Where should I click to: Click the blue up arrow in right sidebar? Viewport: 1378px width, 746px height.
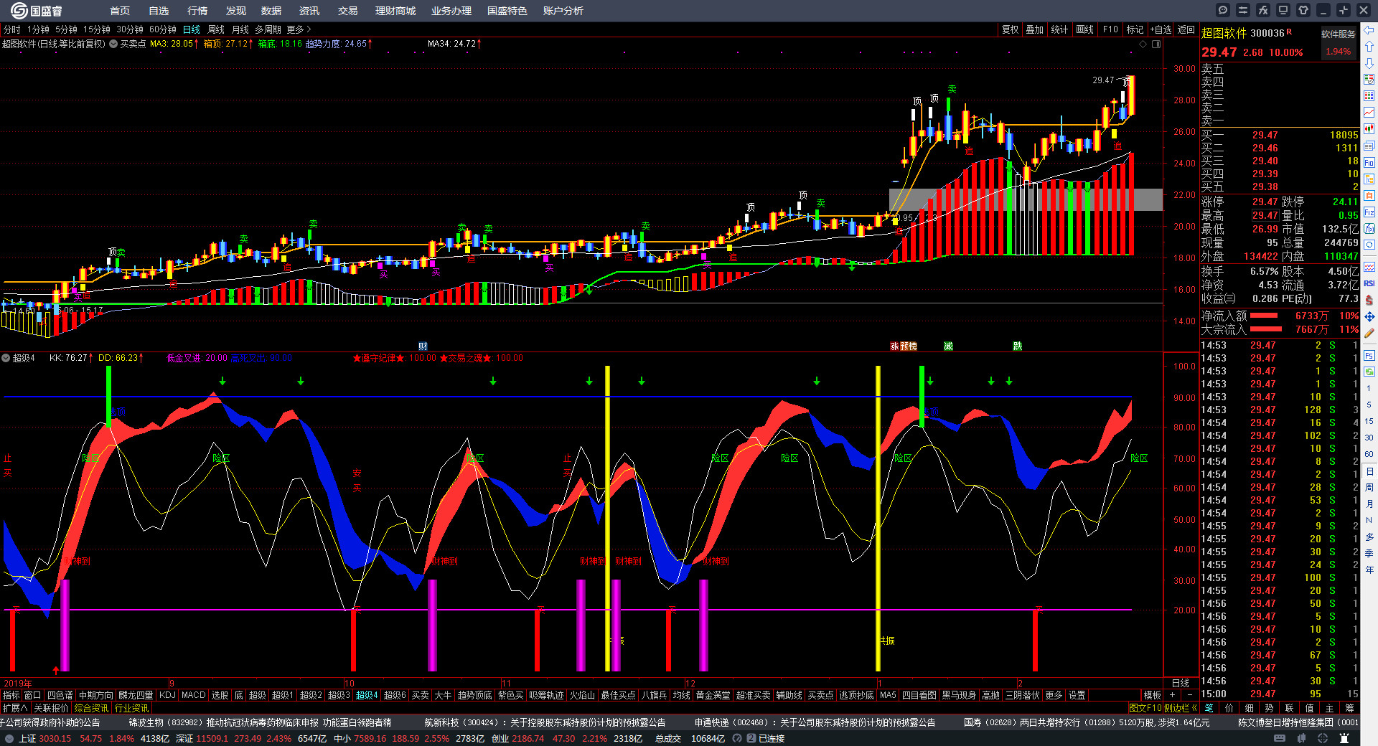coord(1369,46)
